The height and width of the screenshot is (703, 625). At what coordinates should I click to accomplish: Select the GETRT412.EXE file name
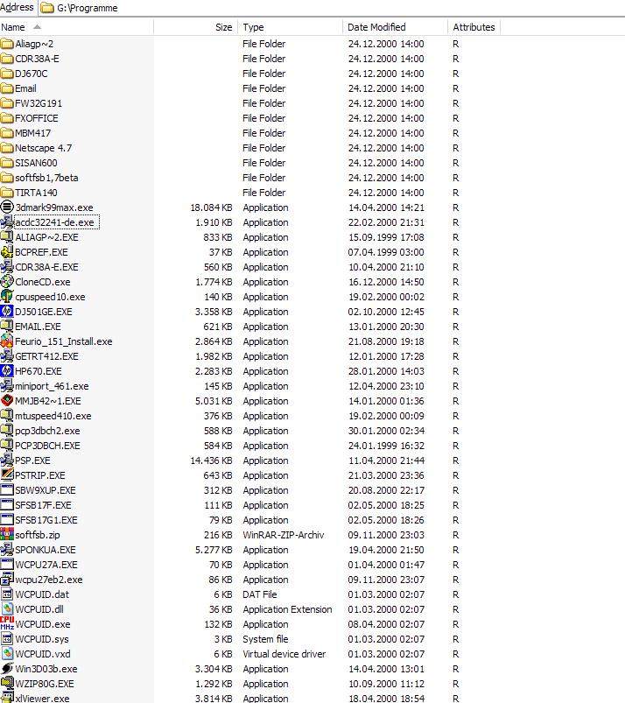point(46,356)
